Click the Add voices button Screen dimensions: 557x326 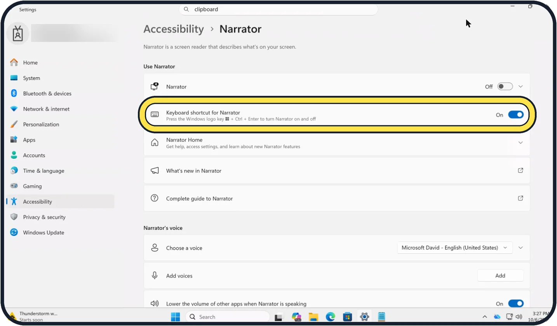[500, 276]
